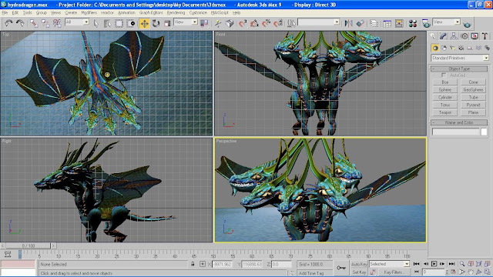Go to the animation start frame

416,264
